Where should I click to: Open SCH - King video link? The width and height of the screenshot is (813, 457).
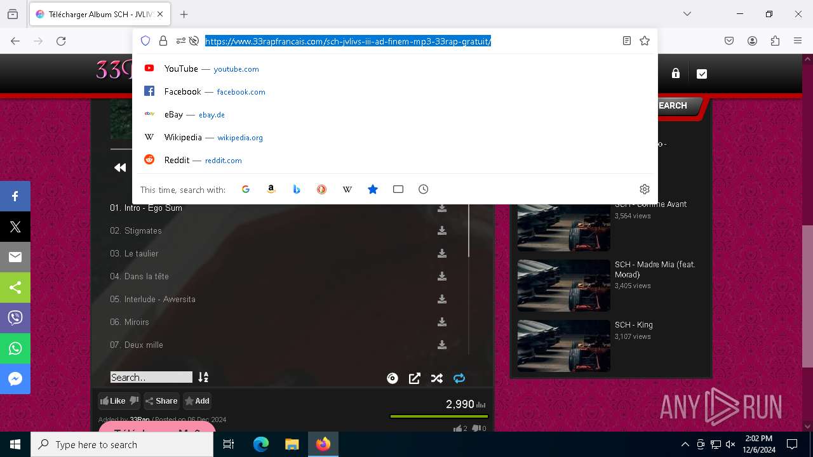click(633, 324)
